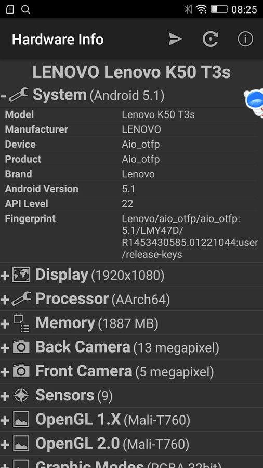Image resolution: width=263 pixels, height=468 pixels.
Task: Tap the Hardware Info app title
Action: coord(58,40)
